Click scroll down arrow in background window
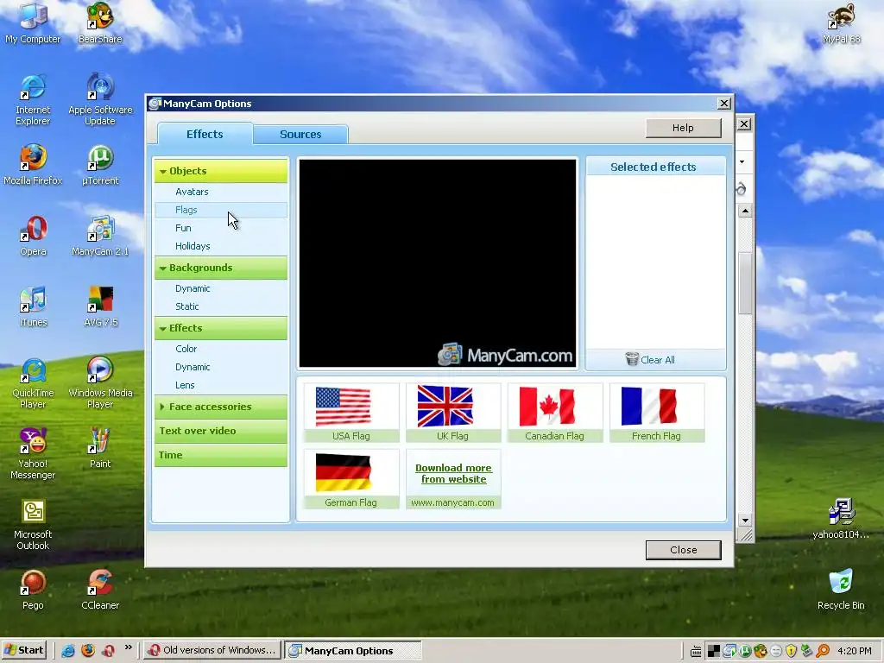 pyautogui.click(x=745, y=521)
